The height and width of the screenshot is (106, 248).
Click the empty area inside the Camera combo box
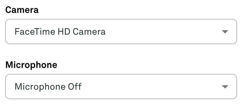(163, 32)
